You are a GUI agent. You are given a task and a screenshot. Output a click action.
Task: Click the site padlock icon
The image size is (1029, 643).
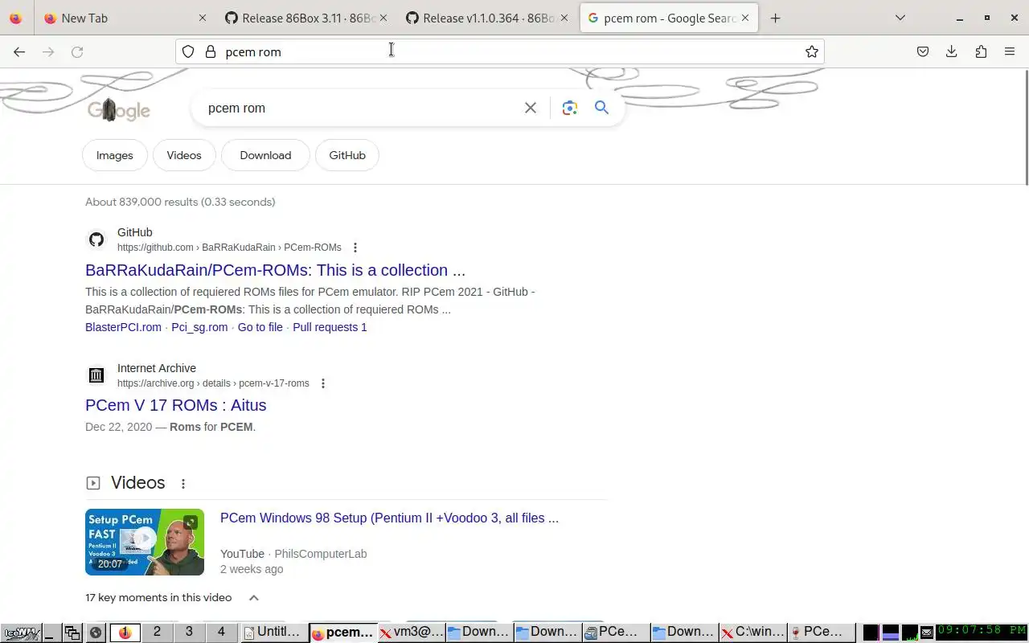[211, 51]
